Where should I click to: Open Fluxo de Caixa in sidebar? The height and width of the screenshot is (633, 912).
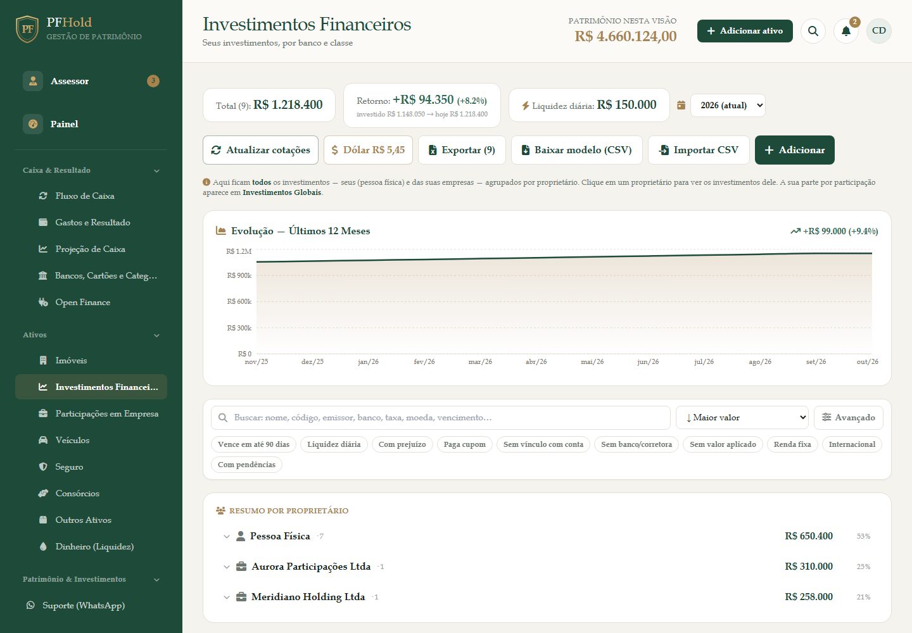[91, 196]
